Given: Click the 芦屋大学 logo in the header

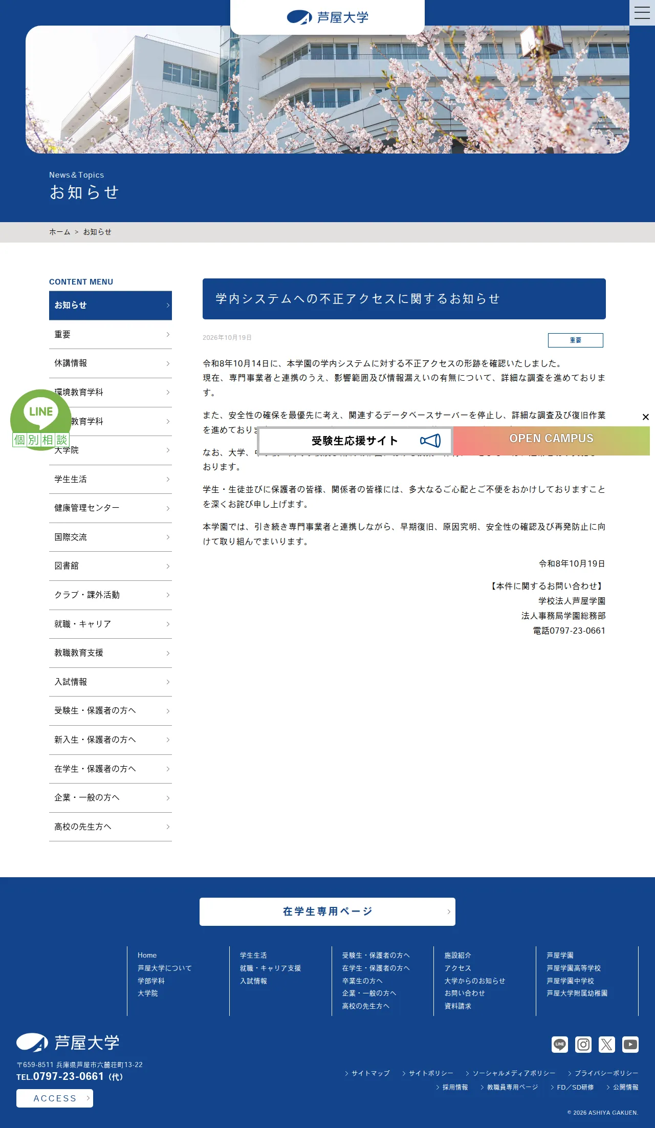Looking at the screenshot, I should pyautogui.click(x=327, y=17).
